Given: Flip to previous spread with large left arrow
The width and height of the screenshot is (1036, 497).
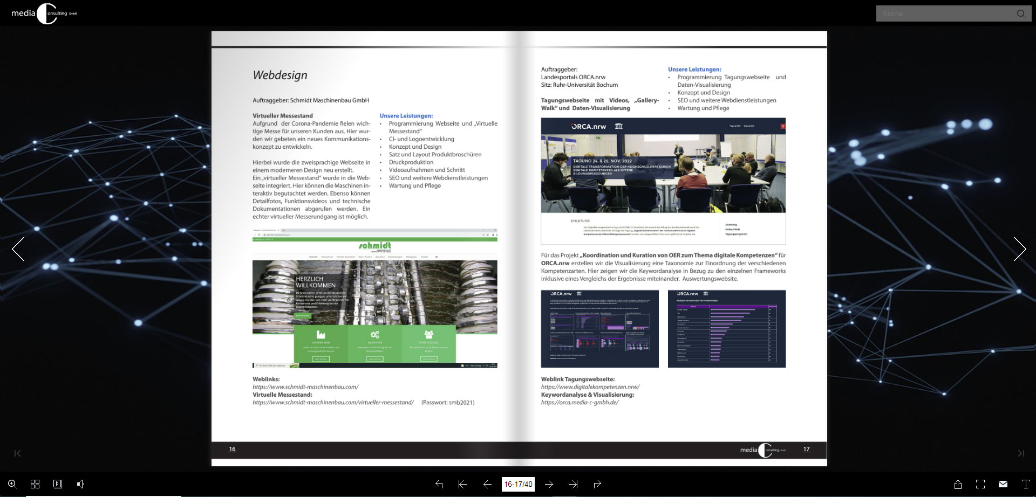Looking at the screenshot, I should pos(18,249).
